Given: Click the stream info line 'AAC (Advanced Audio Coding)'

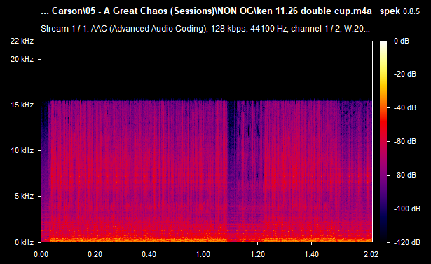Looking at the screenshot, I should point(205,29).
